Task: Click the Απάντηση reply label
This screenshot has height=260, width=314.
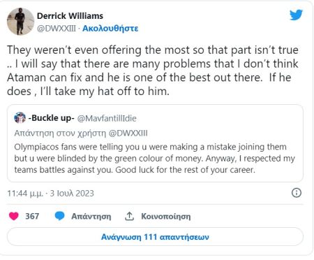Action: [91, 217]
